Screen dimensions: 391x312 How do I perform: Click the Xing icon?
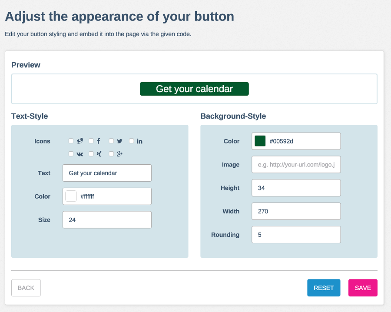[x=99, y=154]
